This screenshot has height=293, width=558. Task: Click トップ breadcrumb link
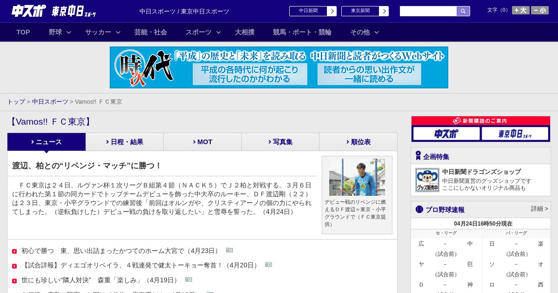tap(16, 101)
